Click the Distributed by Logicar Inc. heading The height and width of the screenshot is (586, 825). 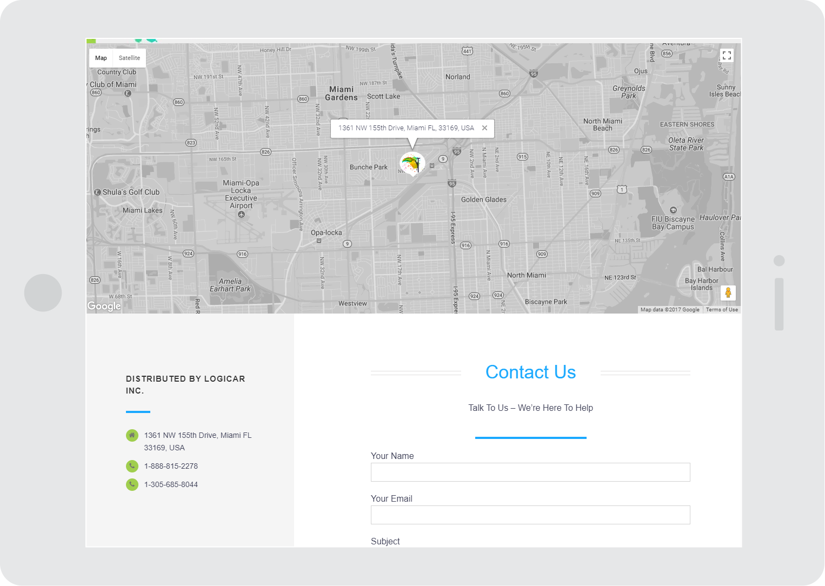pyautogui.click(x=185, y=384)
